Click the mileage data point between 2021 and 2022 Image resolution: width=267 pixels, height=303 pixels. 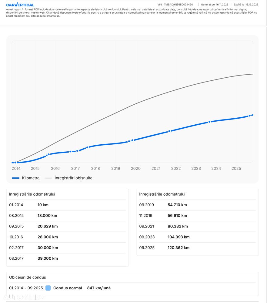click(x=169, y=131)
